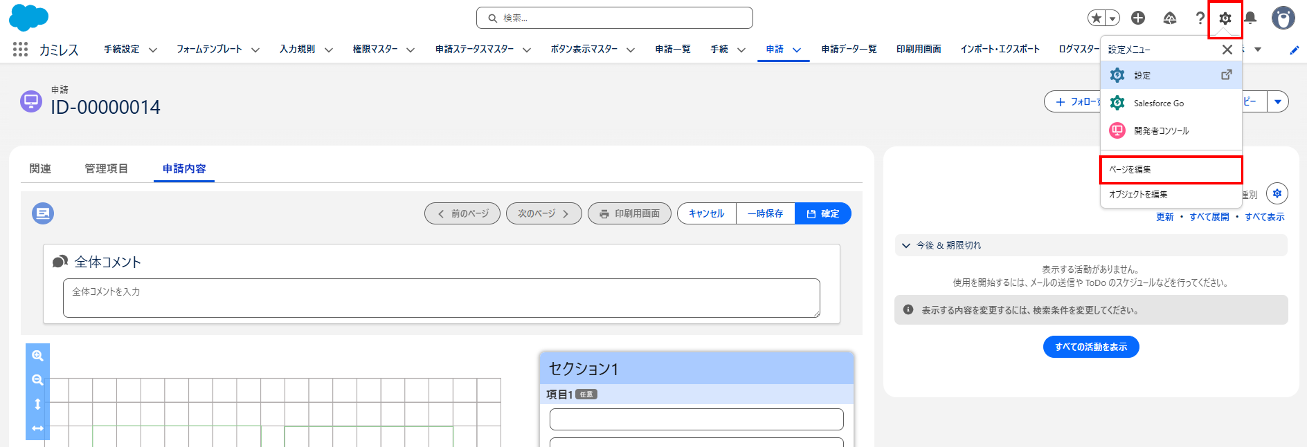Click the すべての活動を表示 button
Screen dimensions: 1307x447
click(x=1091, y=347)
